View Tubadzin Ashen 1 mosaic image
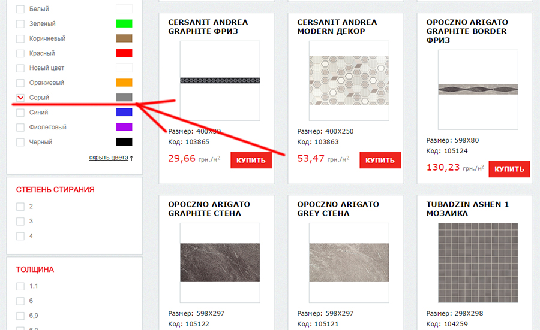Image resolution: width=540 pixels, height=330 pixels. click(x=478, y=263)
